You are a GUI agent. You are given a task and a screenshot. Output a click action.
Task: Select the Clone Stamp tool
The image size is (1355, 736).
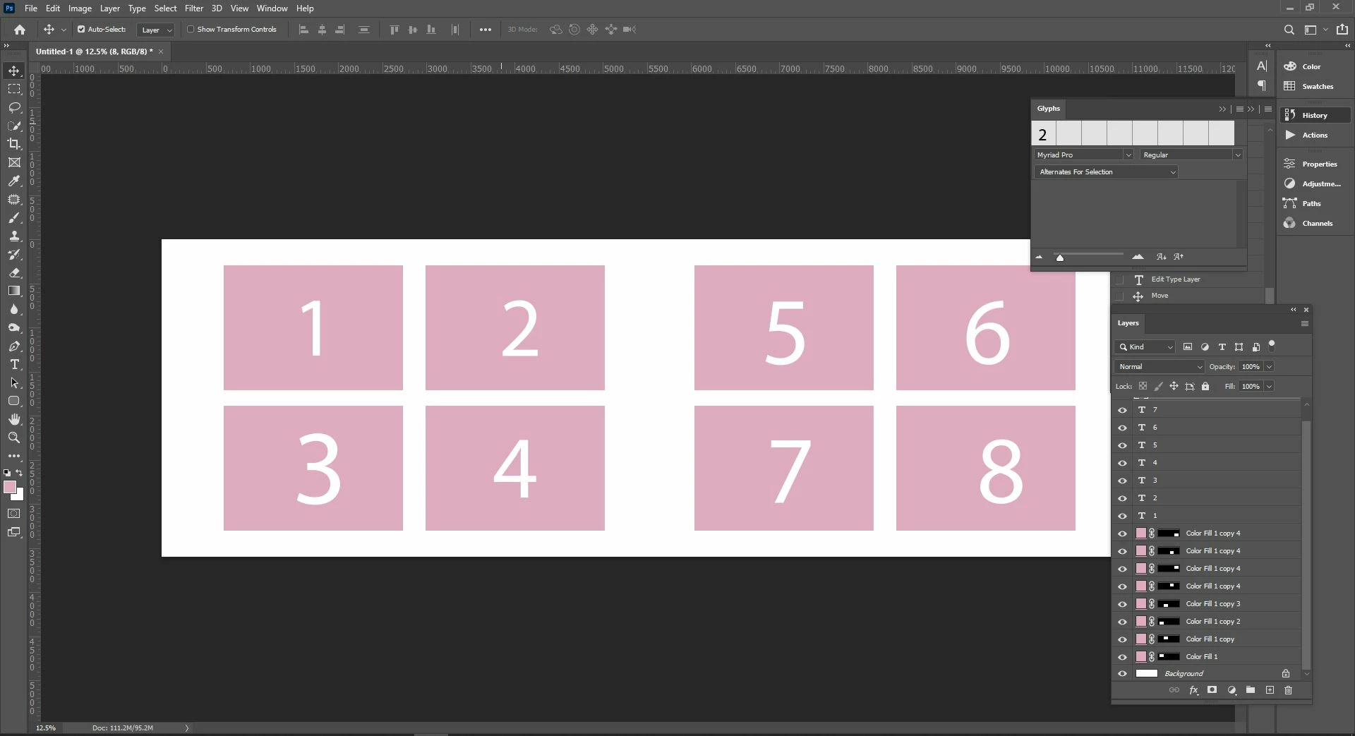[14, 236]
